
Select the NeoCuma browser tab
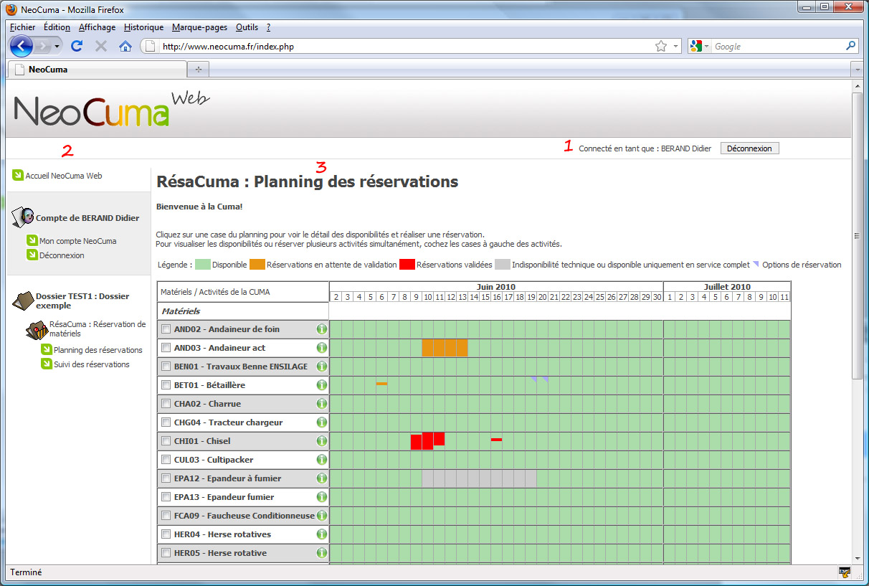(x=96, y=70)
